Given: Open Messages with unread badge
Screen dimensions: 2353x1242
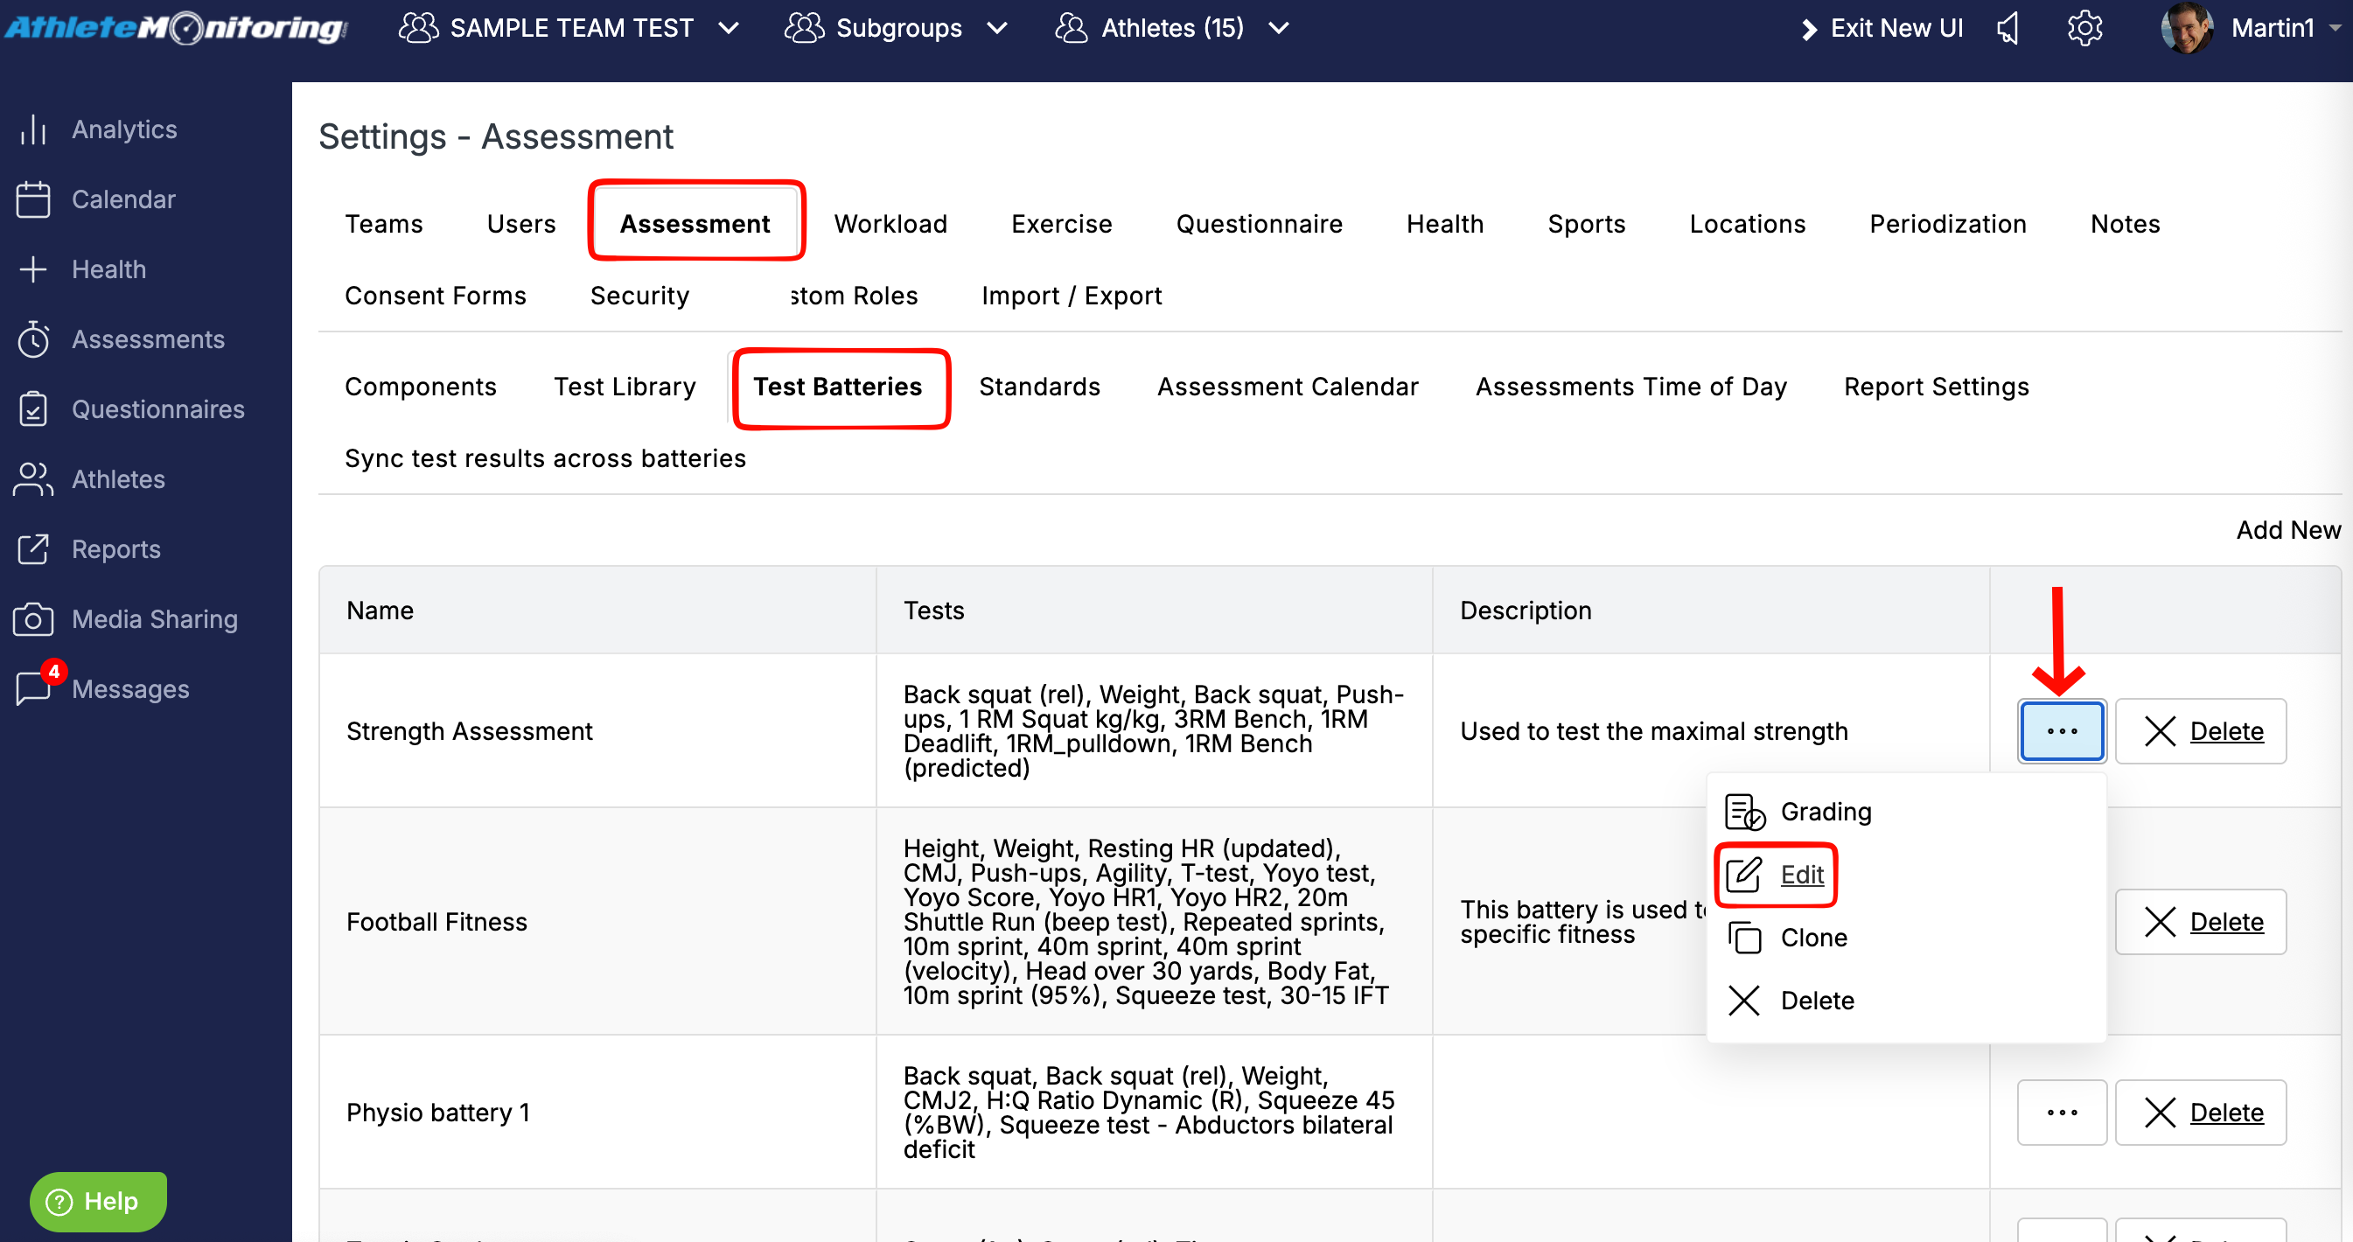Looking at the screenshot, I should click(102, 688).
